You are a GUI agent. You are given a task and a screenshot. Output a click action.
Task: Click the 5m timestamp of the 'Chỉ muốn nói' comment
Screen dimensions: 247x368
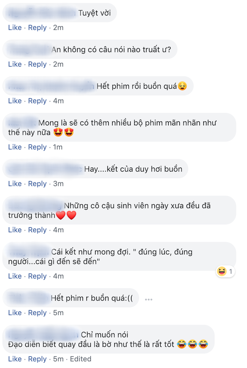point(58,359)
